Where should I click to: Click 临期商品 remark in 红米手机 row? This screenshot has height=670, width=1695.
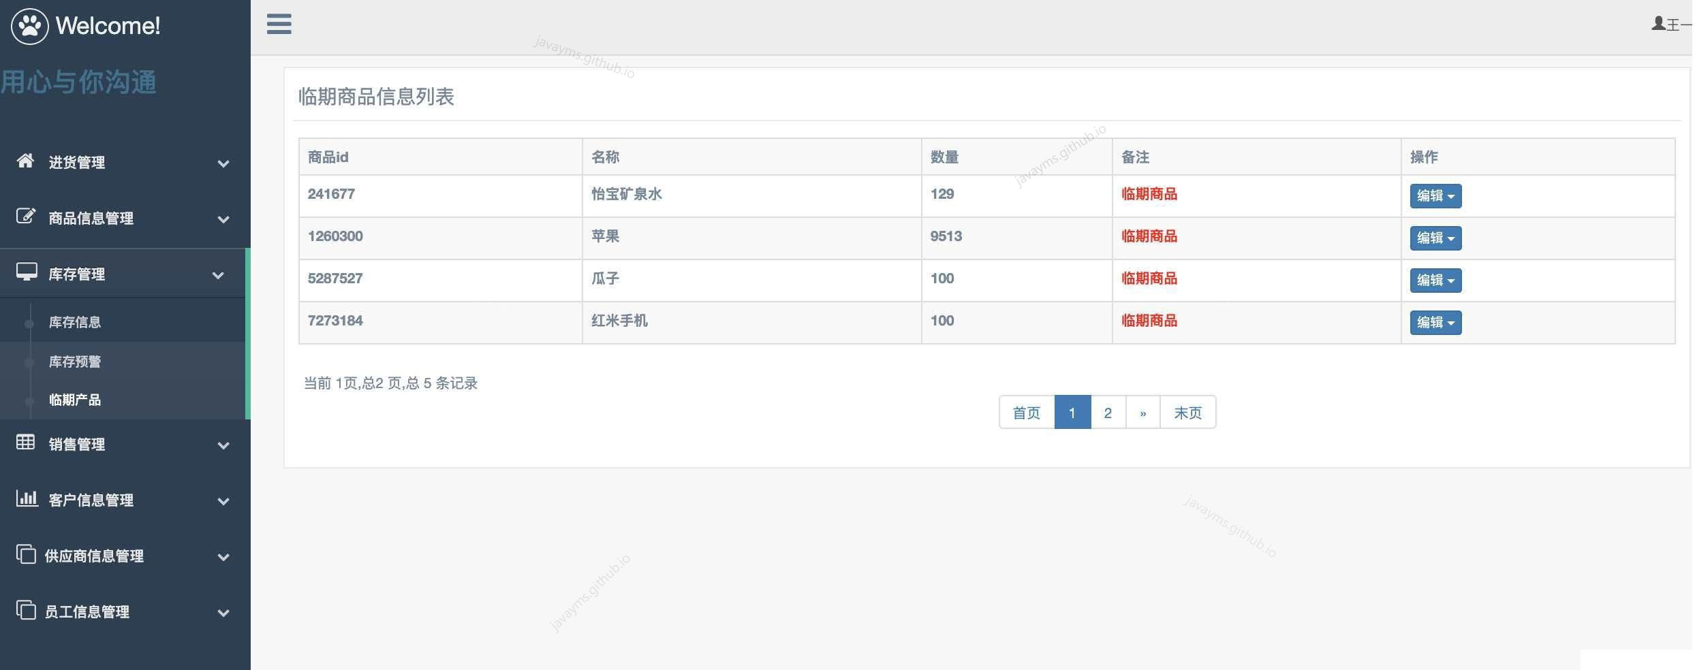tap(1149, 321)
